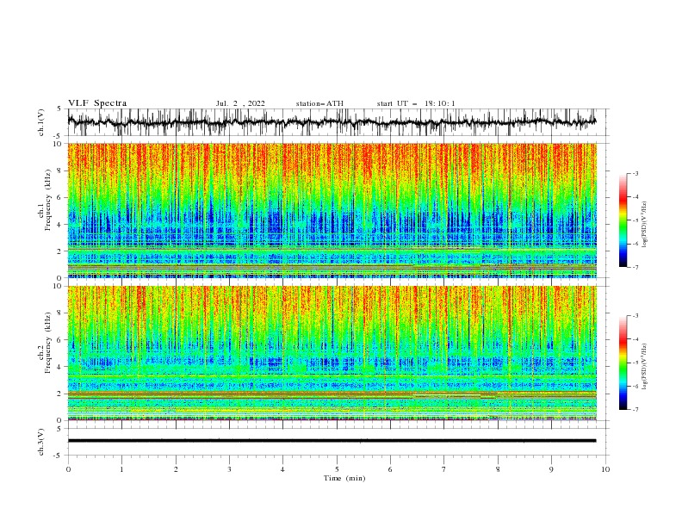Viewport: 682px width, 527px height.
Task: Click the "-4" tick on ch.2 colorbar
Action: [x=635, y=339]
